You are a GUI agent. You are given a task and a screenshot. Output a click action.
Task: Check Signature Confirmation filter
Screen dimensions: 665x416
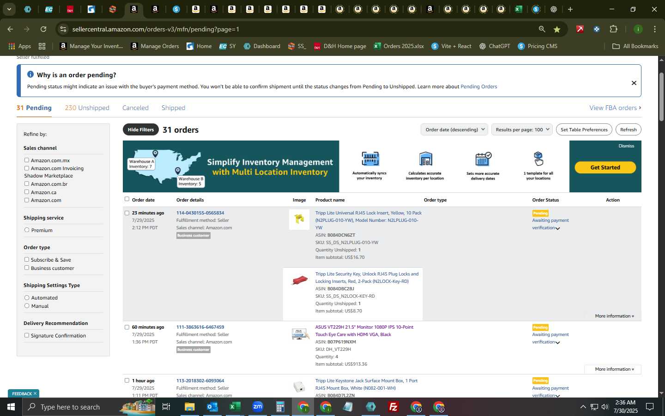tap(27, 335)
